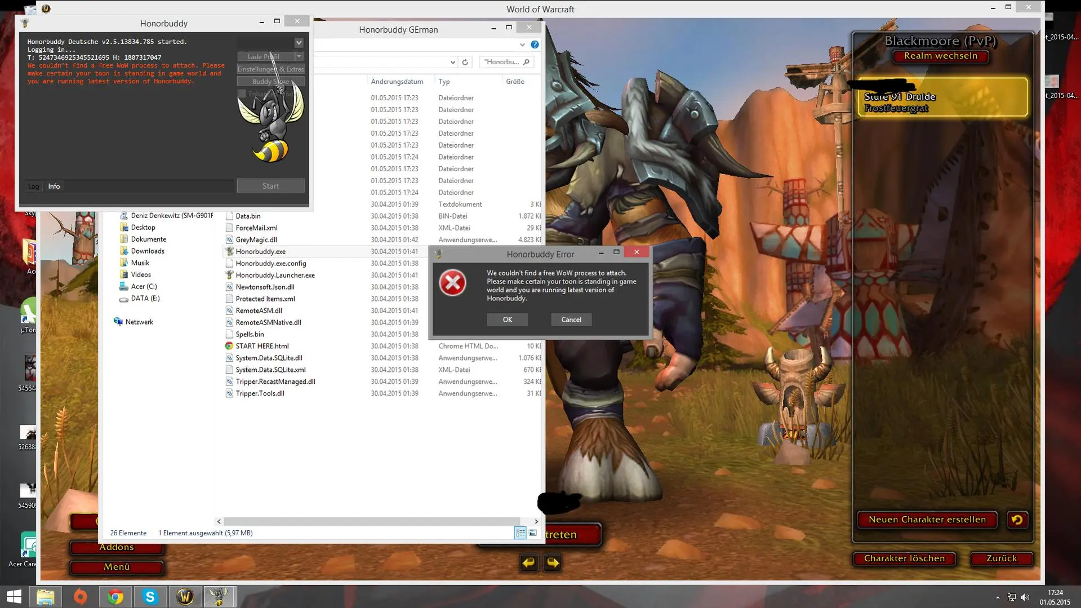Switch to details view in explorer status bar
Viewport: 1081px width, 608px height.
pyautogui.click(x=520, y=533)
